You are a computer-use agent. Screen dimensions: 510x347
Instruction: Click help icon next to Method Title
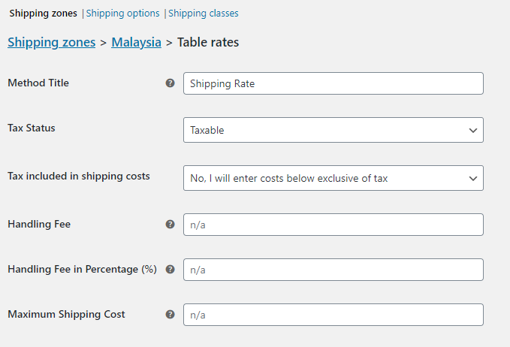click(170, 83)
